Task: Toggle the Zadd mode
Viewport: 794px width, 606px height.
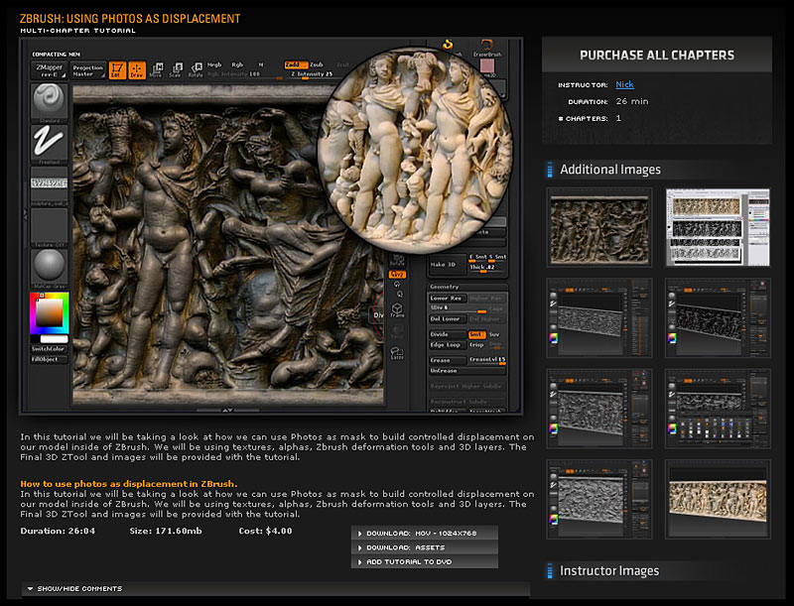Action: point(296,64)
